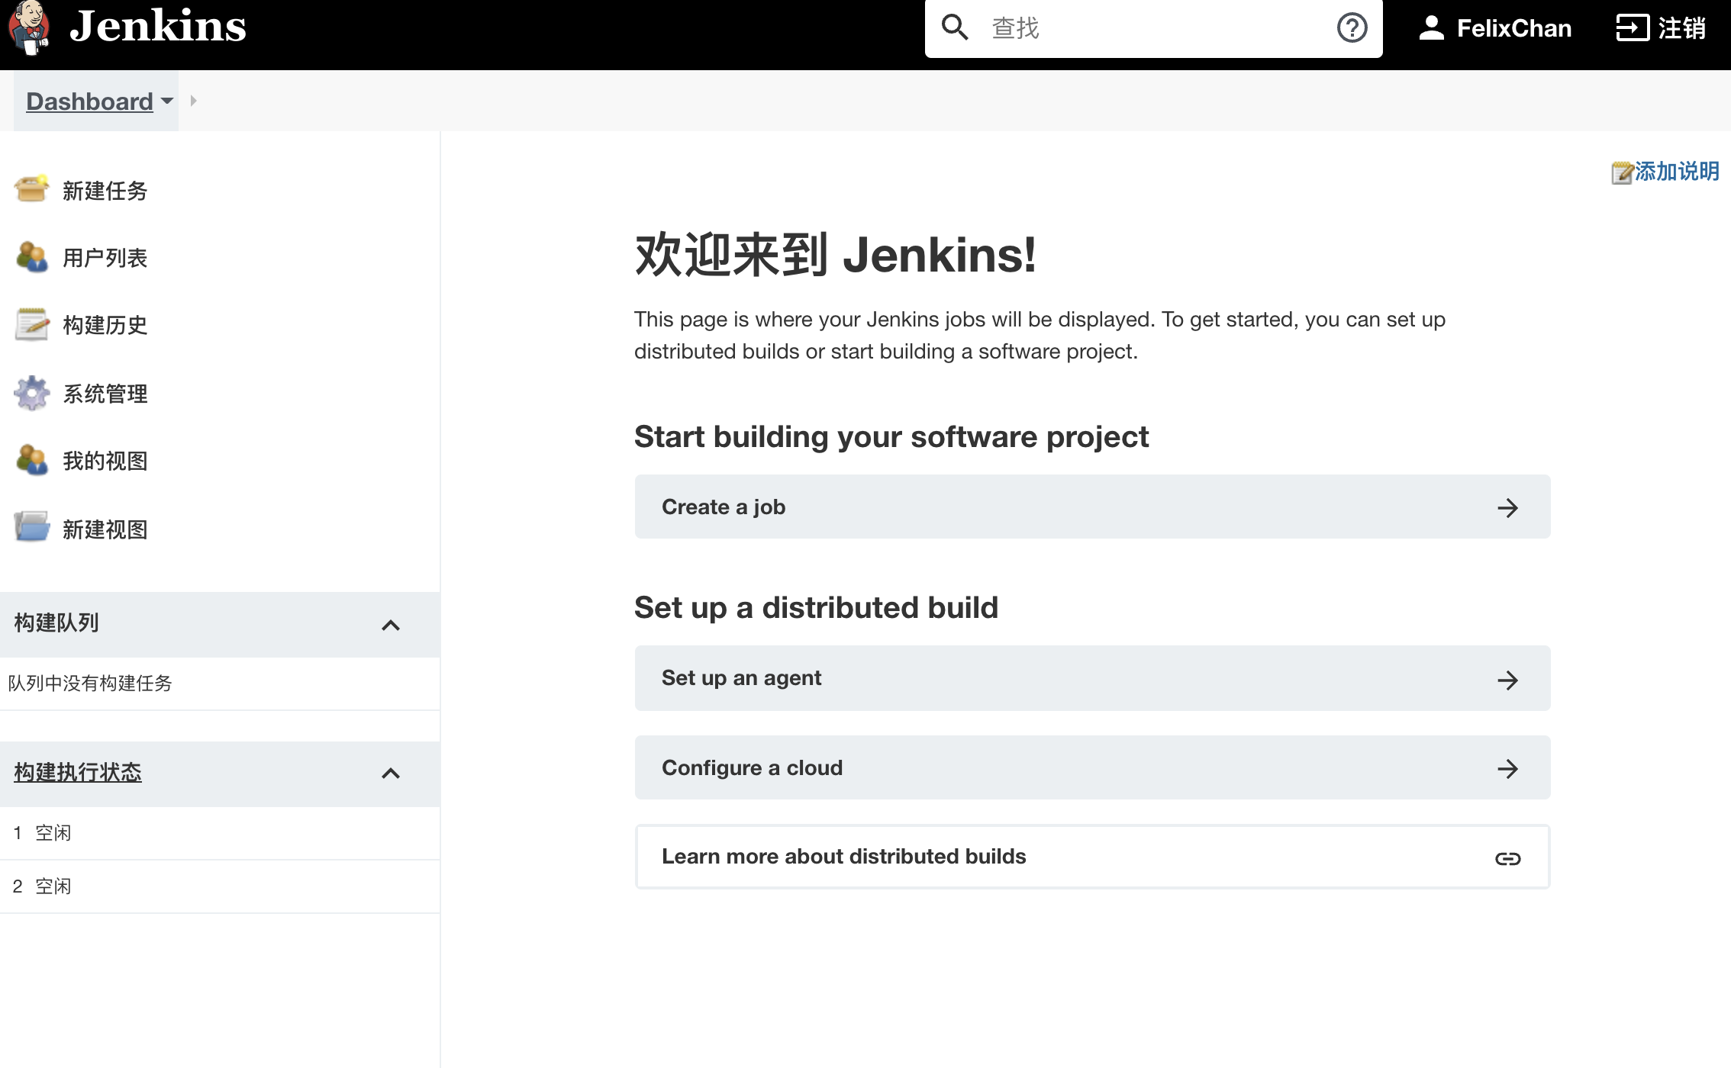1731x1068 pixels.
Task: Expand the Dashboard breadcrumb dropdown arrow
Action: click(167, 101)
